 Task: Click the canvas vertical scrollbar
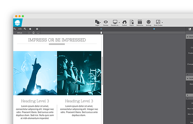(102, 71)
